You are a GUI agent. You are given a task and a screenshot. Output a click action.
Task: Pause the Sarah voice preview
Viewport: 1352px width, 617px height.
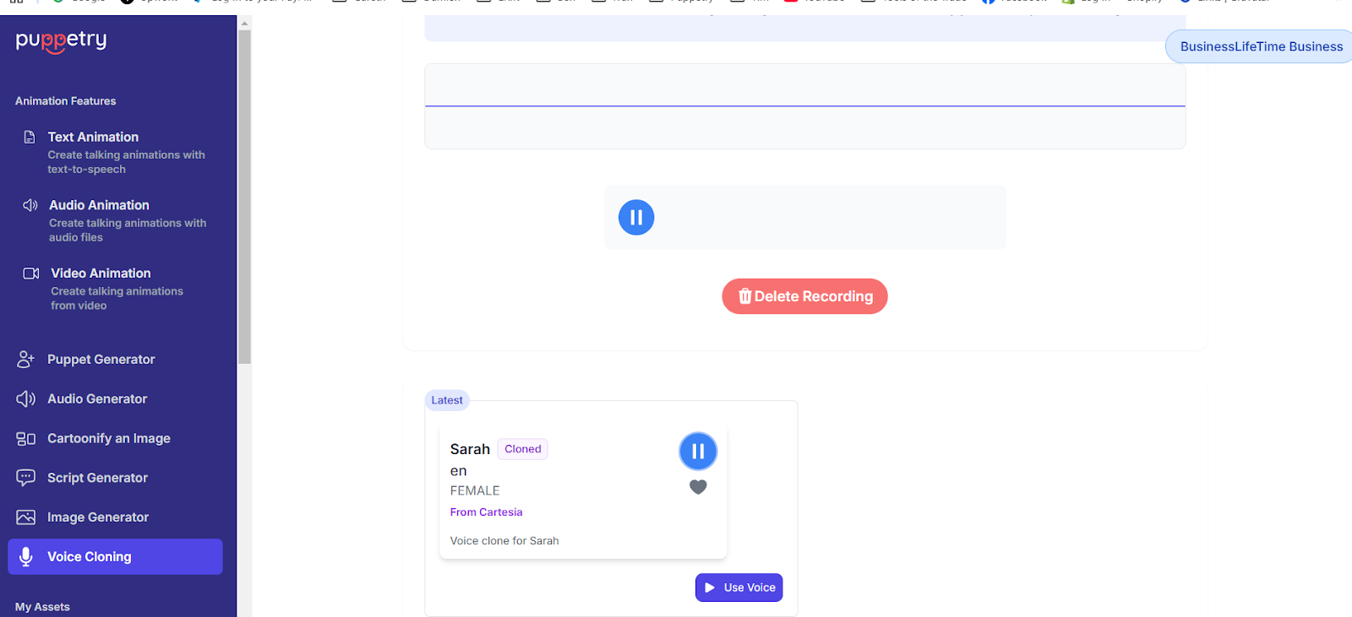click(x=698, y=452)
